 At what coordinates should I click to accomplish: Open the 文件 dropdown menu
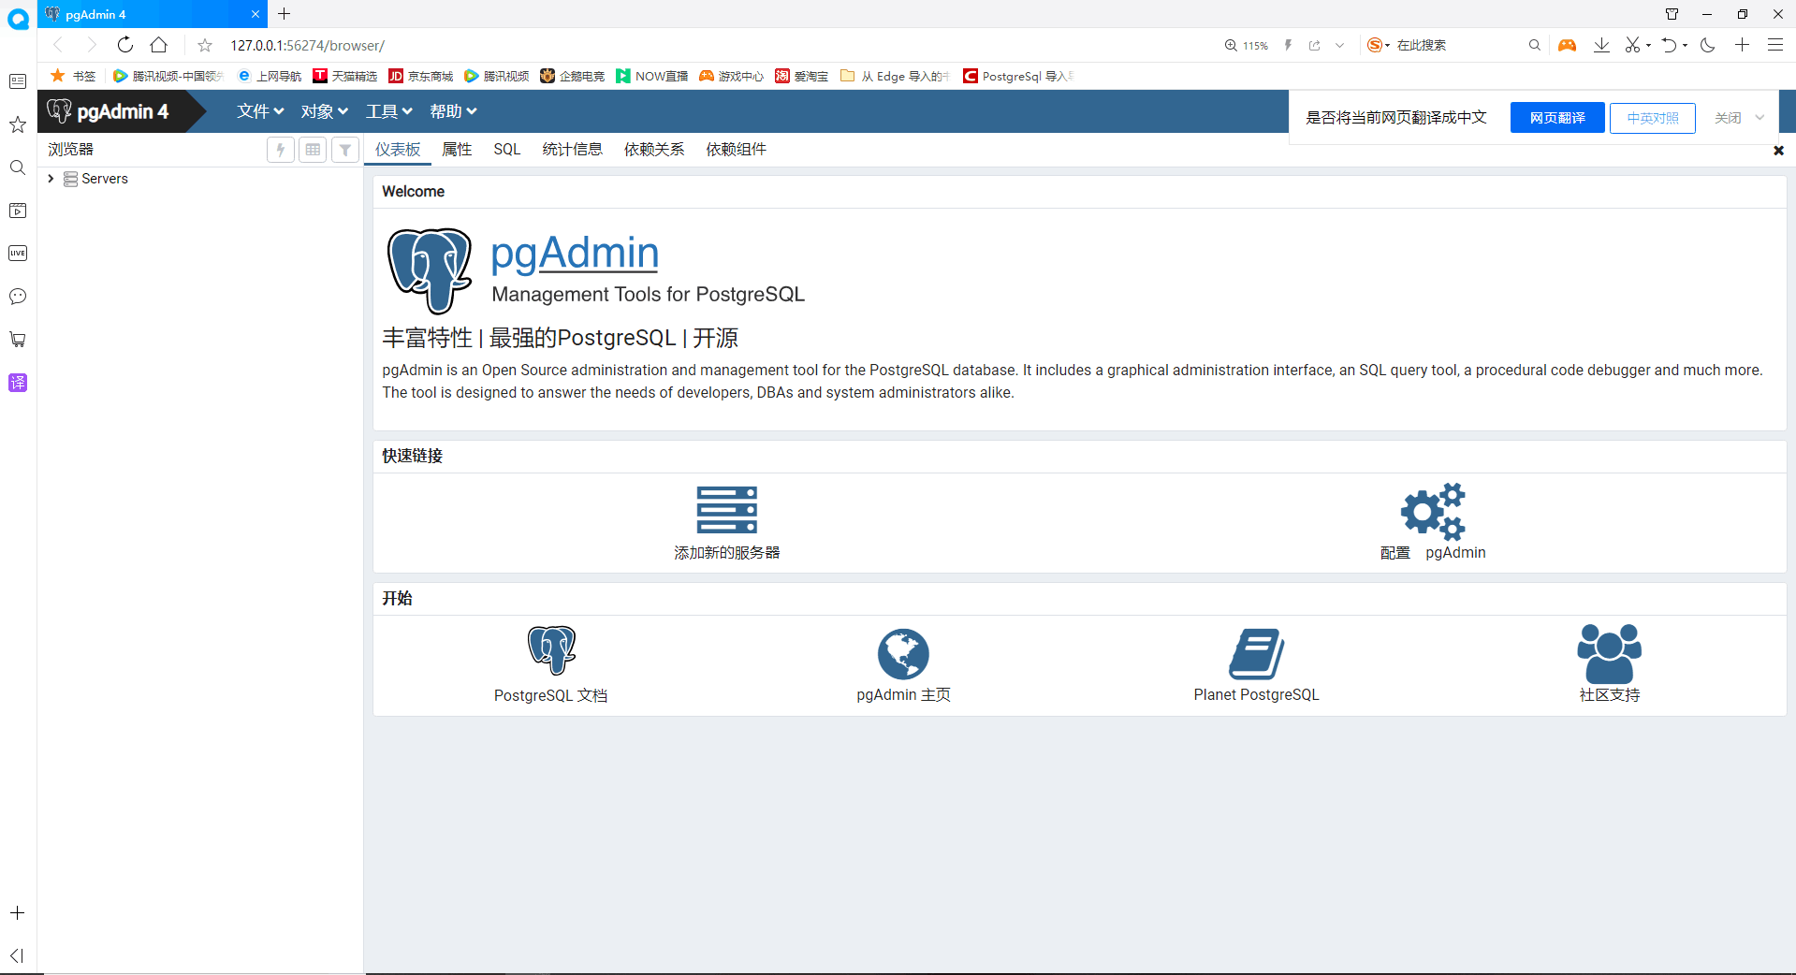tap(260, 111)
